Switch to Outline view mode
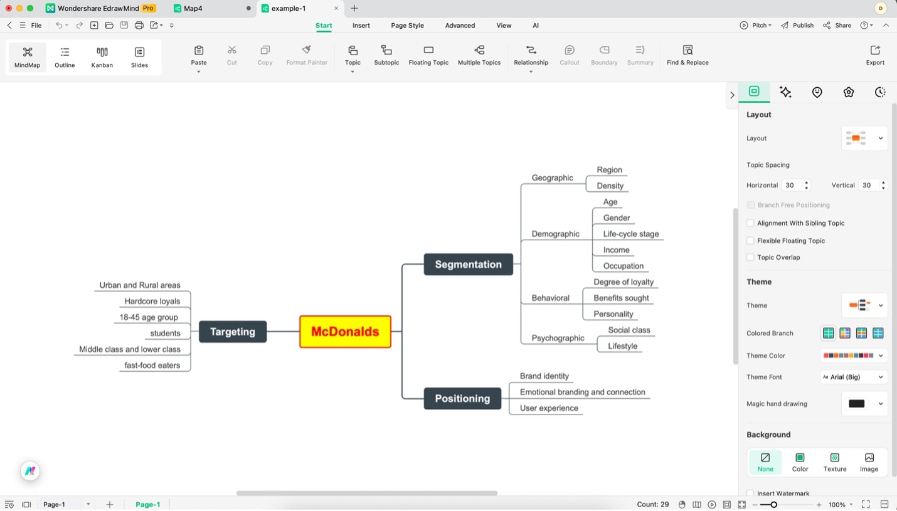The height and width of the screenshot is (511, 897). pos(65,57)
